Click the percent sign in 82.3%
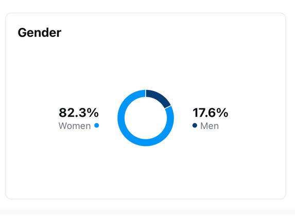The height and width of the screenshot is (217, 295). 93,113
